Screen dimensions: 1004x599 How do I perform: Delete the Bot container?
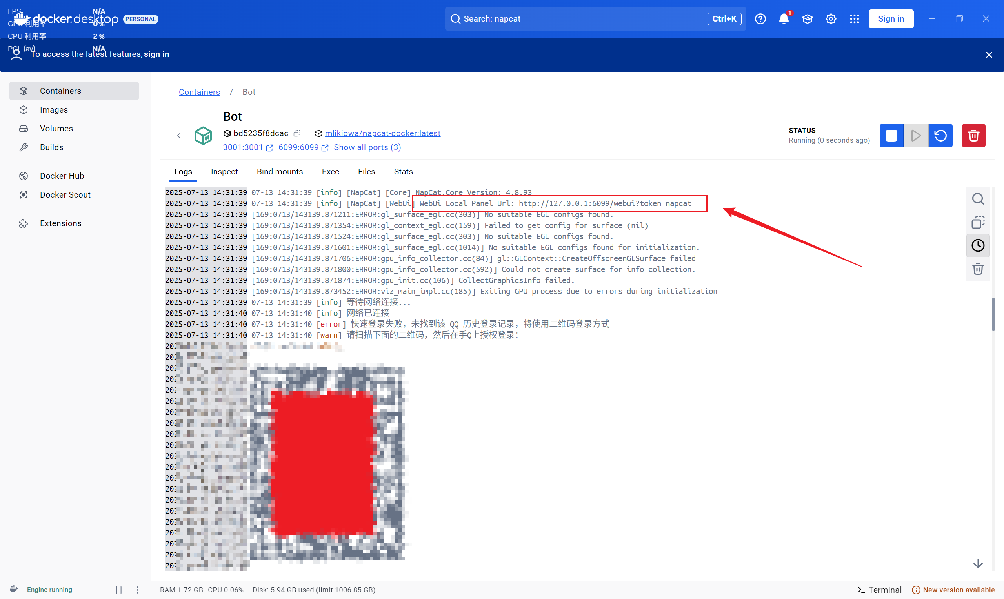[974, 136]
